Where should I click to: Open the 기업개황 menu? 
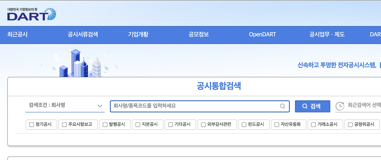click(138, 34)
